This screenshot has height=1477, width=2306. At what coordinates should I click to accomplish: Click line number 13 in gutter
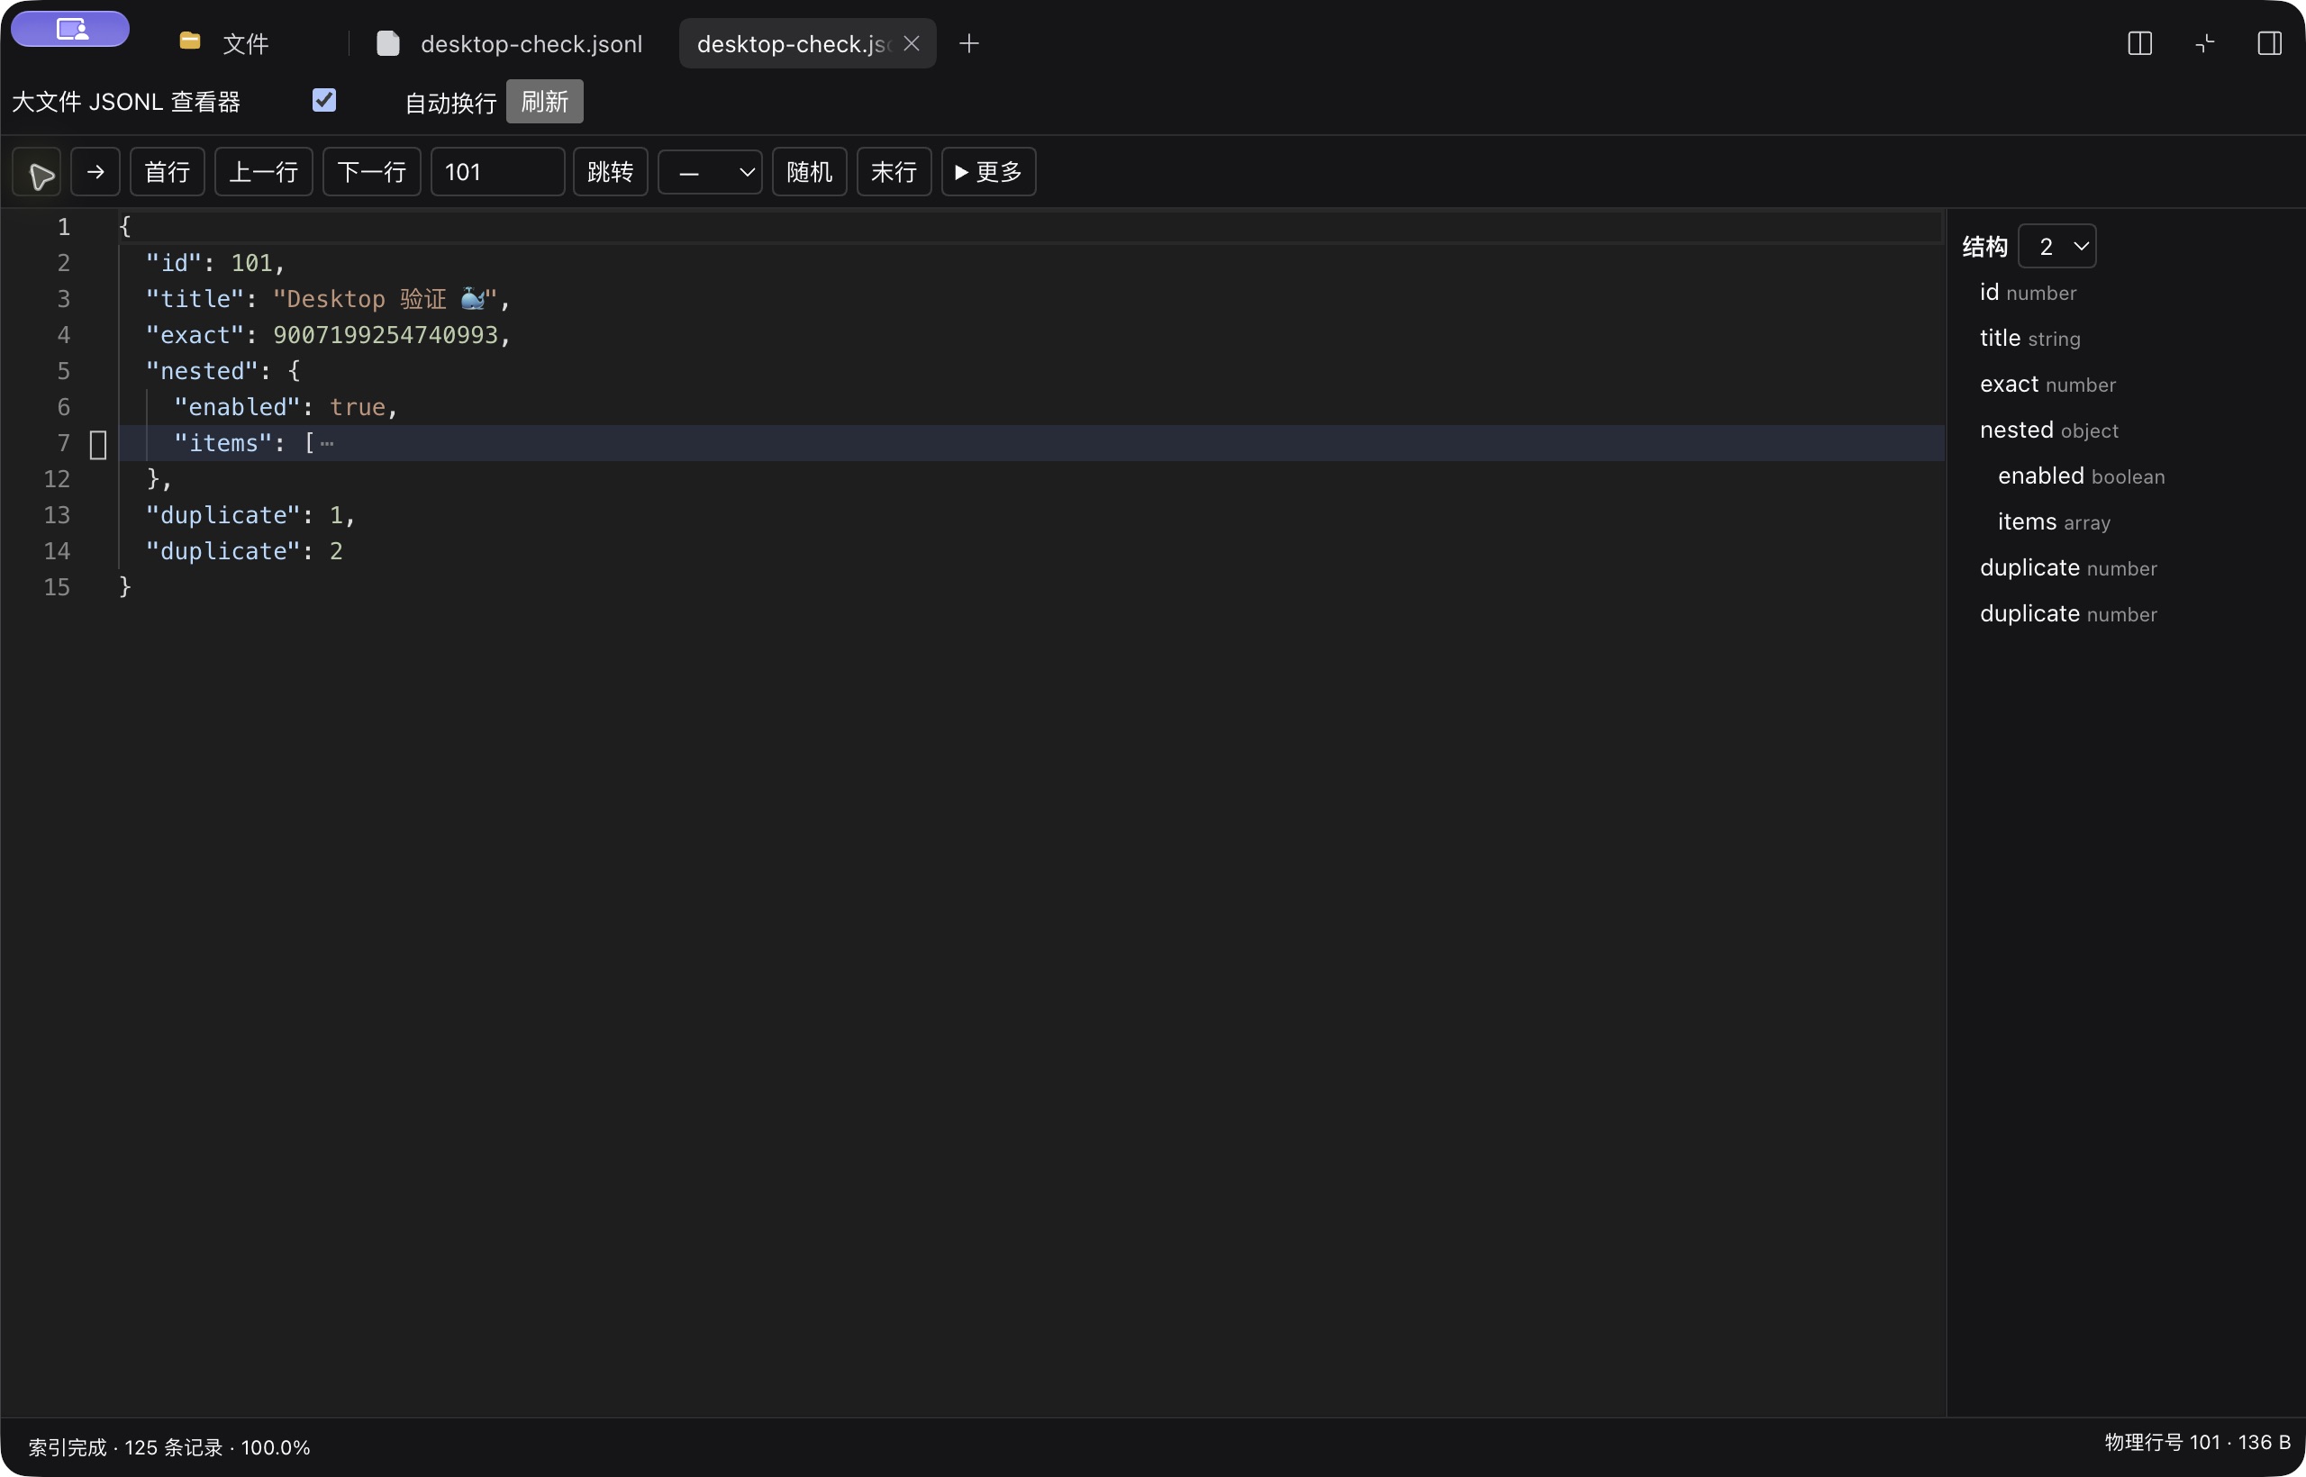(x=57, y=515)
